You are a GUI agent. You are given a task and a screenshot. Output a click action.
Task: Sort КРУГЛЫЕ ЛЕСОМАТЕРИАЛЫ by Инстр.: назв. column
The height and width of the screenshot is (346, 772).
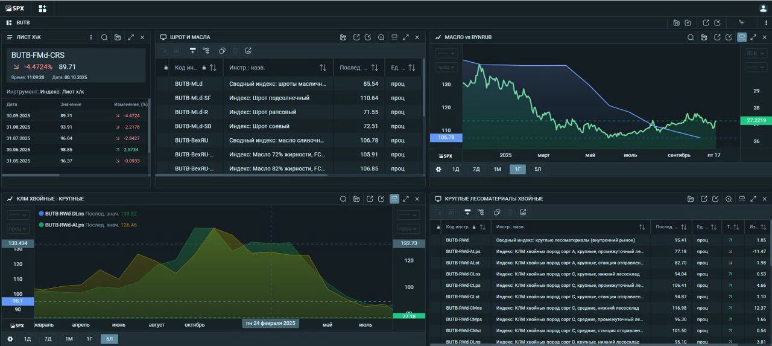pos(642,227)
